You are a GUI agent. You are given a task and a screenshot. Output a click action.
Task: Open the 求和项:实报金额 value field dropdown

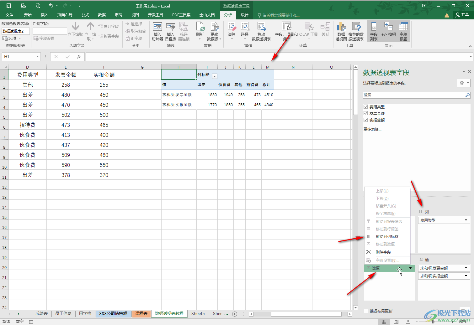tap(466, 276)
